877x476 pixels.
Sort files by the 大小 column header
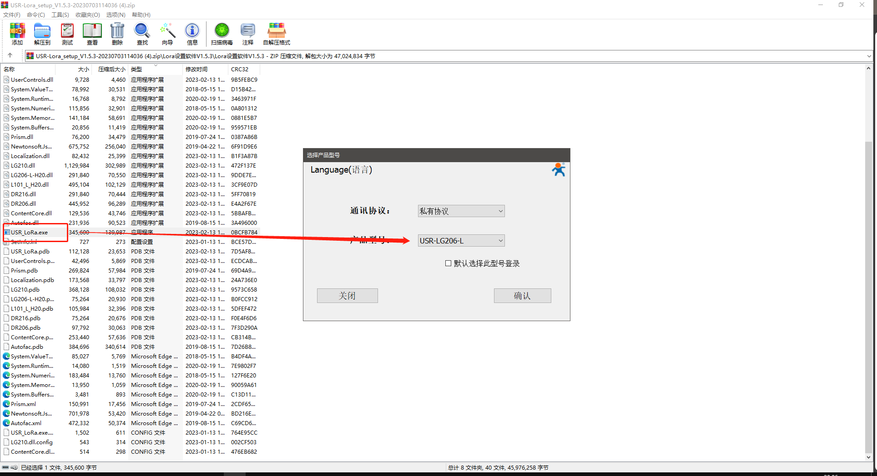pyautogui.click(x=74, y=69)
